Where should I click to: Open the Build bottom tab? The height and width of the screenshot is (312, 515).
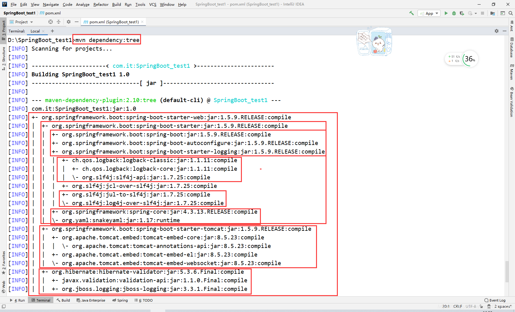[x=63, y=300]
